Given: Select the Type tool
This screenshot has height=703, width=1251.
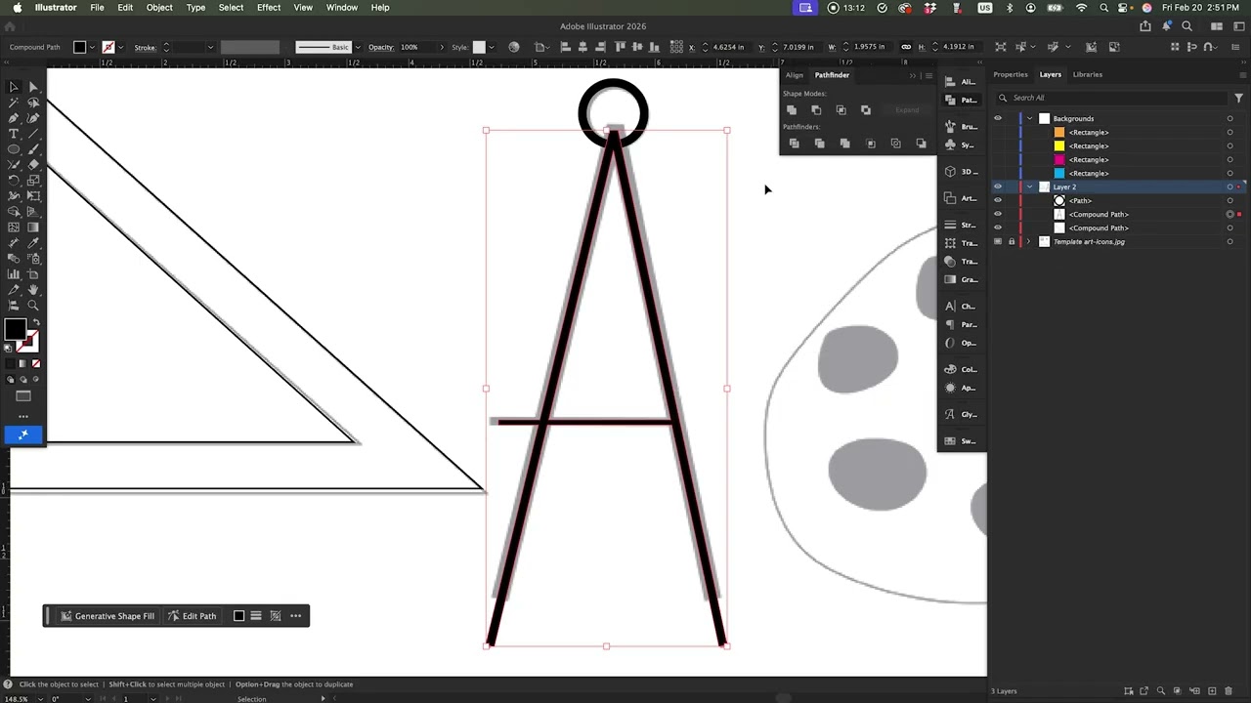Looking at the screenshot, I should click(14, 134).
